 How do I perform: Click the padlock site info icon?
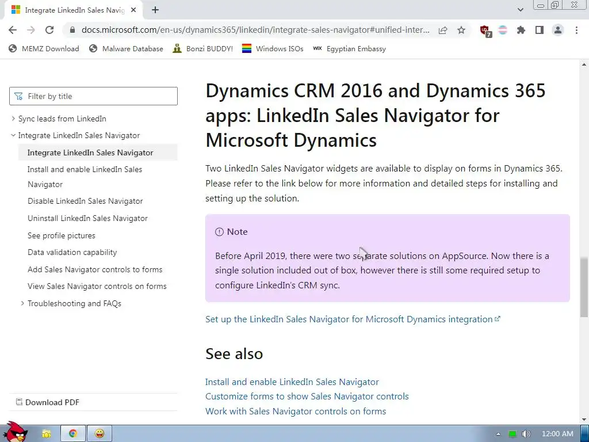pyautogui.click(x=72, y=30)
